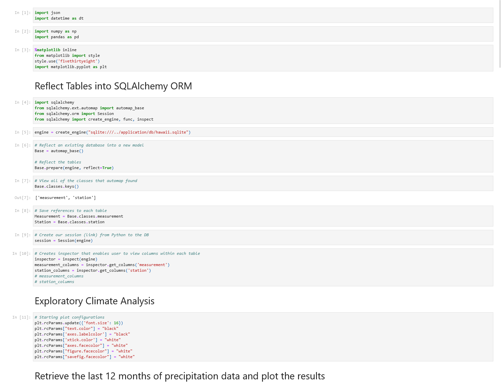Click the code cell importing json and datetime
The height and width of the screenshot is (383, 501).
[x=263, y=15]
